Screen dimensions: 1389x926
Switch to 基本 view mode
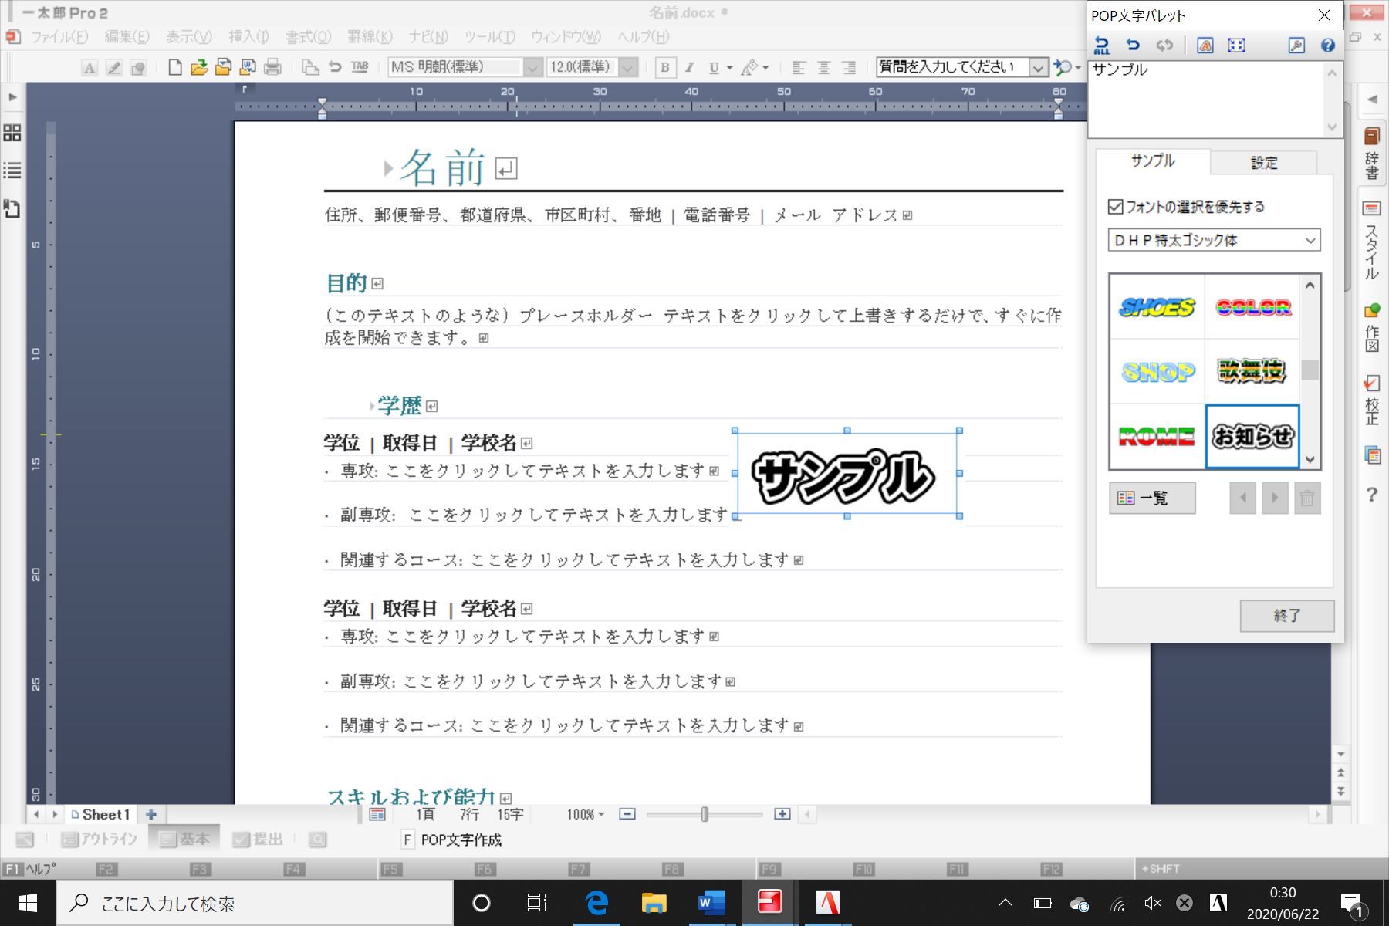[184, 839]
